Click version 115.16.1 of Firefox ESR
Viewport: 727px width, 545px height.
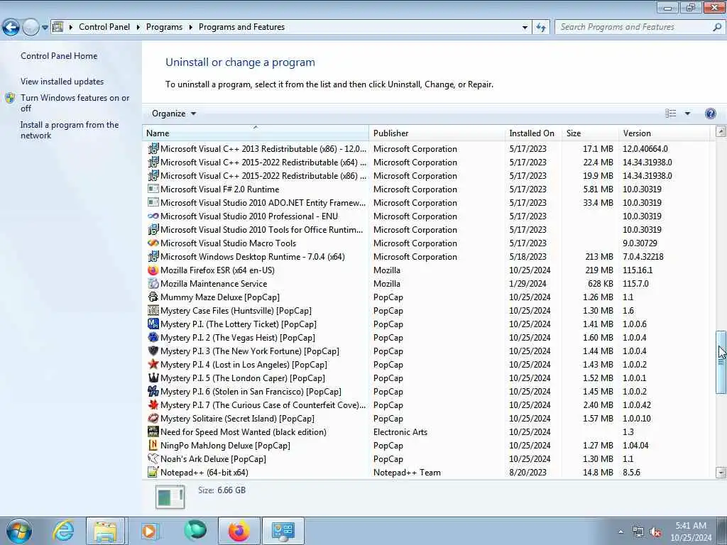(638, 270)
